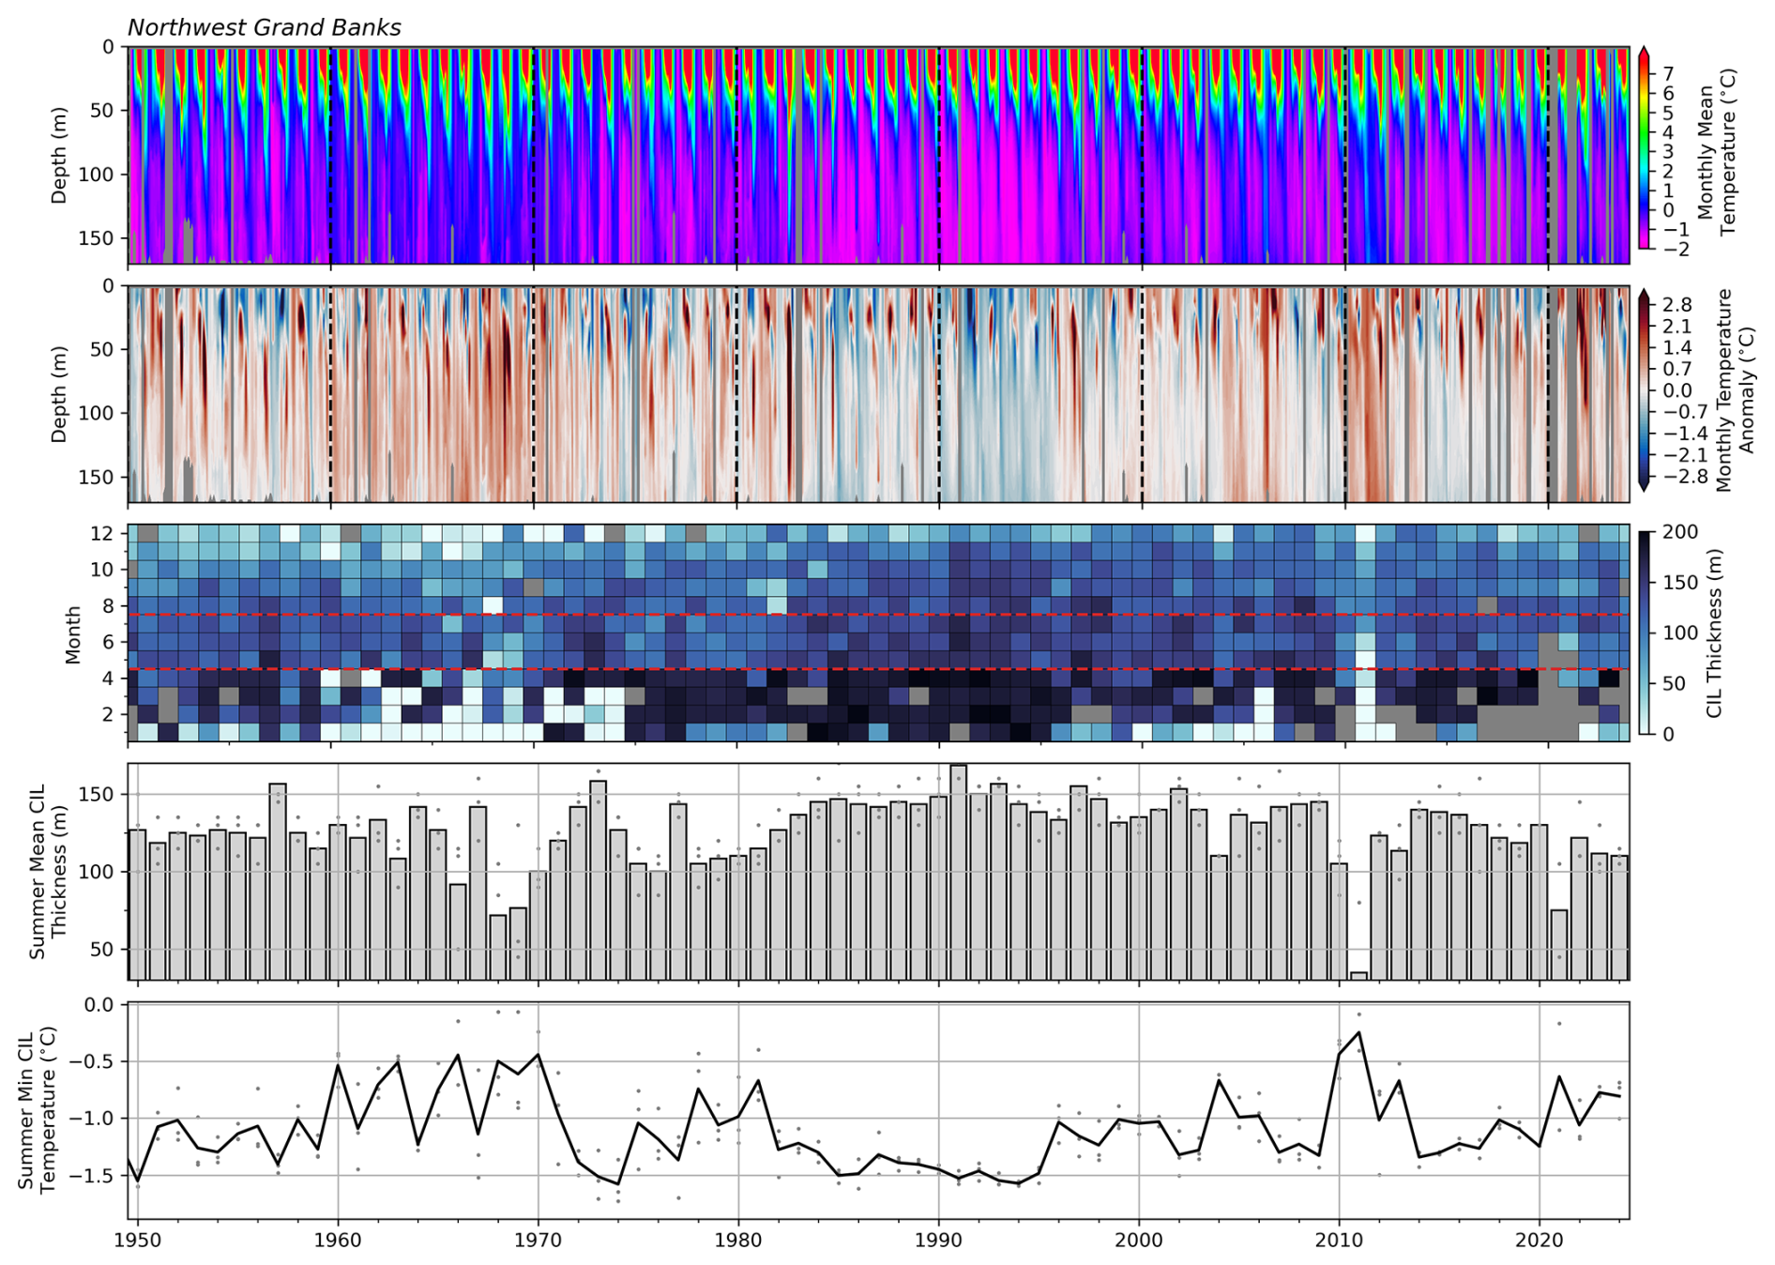Click the Month axis label of the heatmap
The width and height of the screenshot is (1775, 1265).
73,634
